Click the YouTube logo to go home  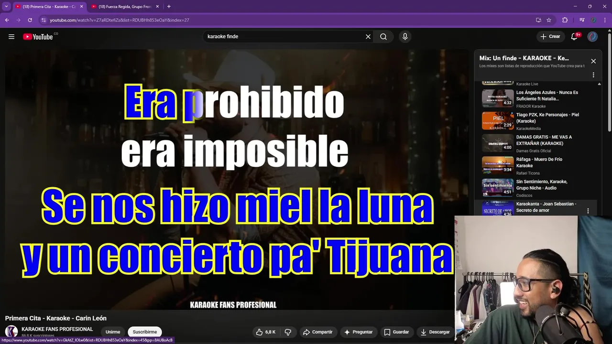coord(38,37)
